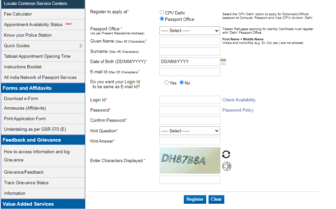
Task: Open the Instructions Booklet item
Action: point(43,67)
